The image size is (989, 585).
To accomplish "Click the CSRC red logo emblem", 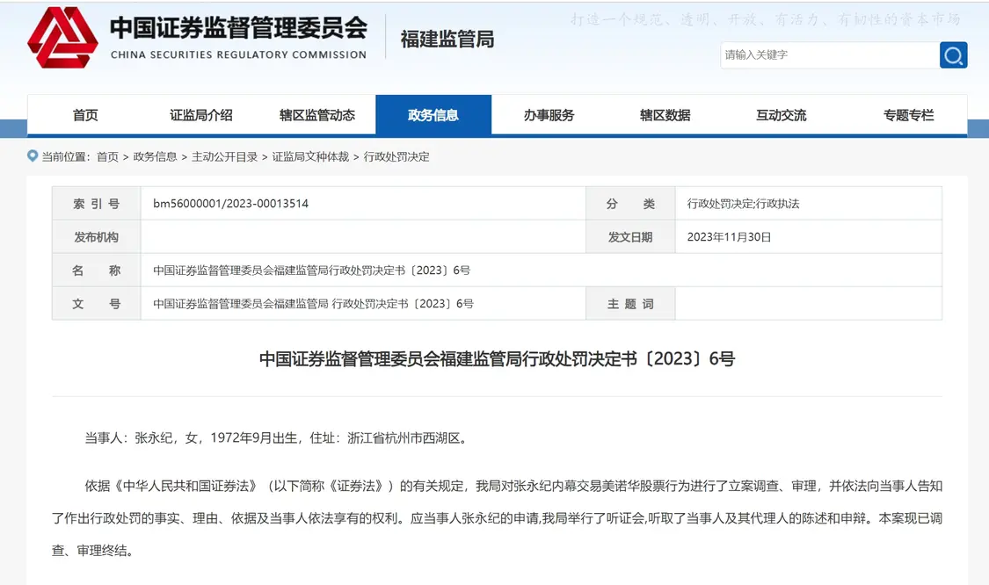I will click(x=62, y=39).
